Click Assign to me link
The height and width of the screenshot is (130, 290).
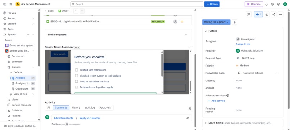243,44
